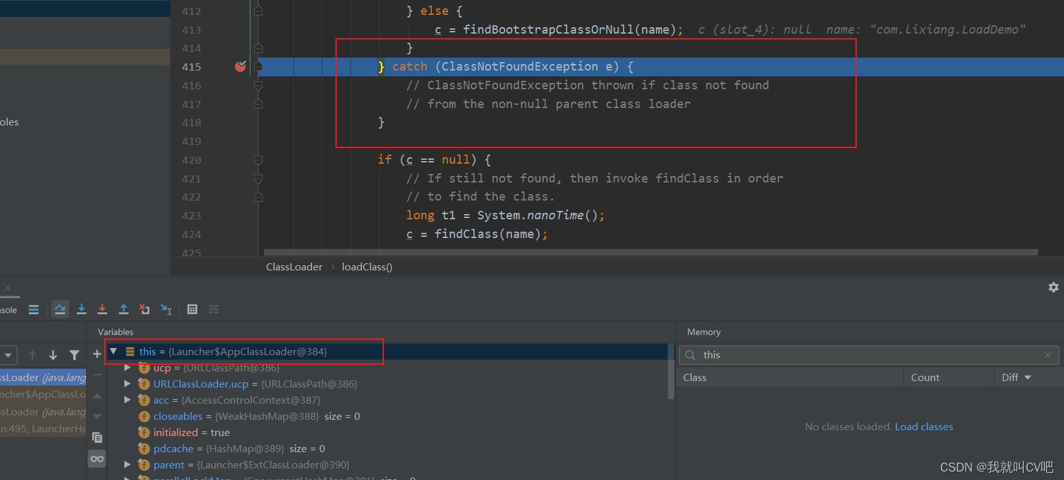Image resolution: width=1064 pixels, height=480 pixels.
Task: Click line number 423 in the gutter
Action: point(191,215)
